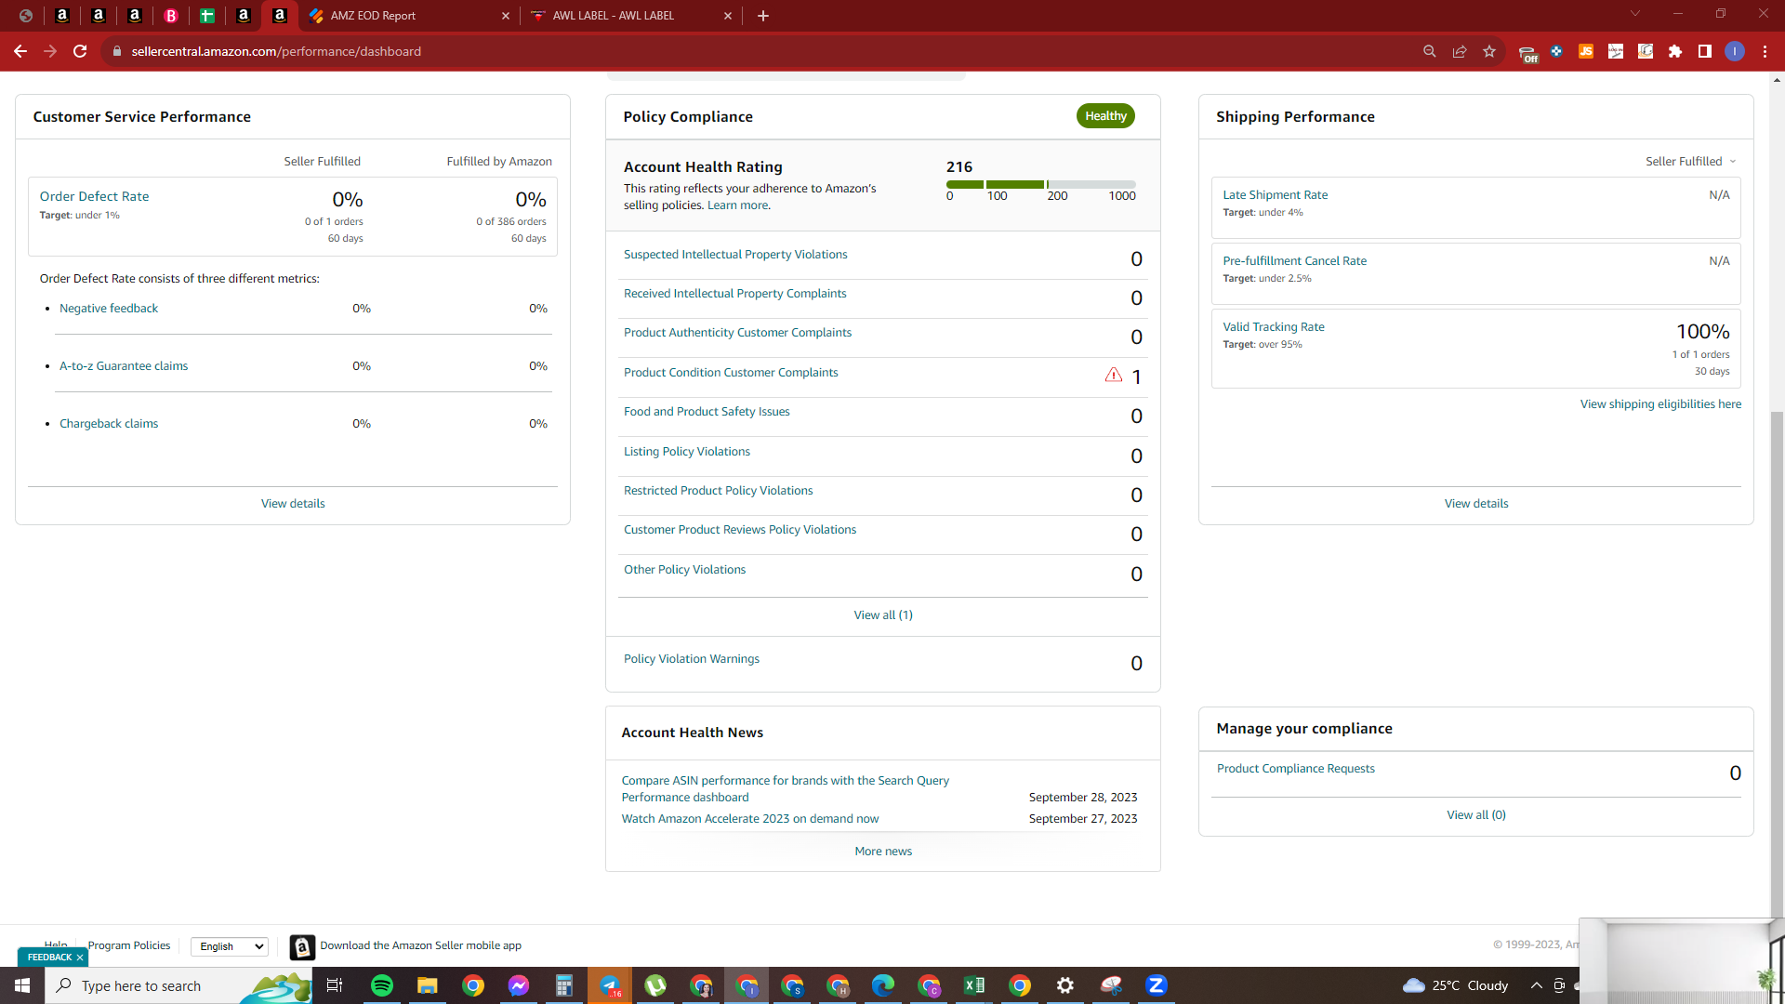
Task: Open the Chrome three-dot menu
Action: tap(1765, 51)
